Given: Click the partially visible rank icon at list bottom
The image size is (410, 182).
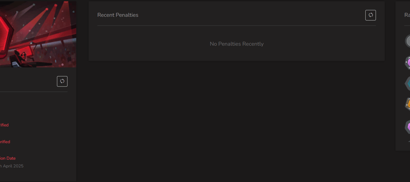Looking at the screenshot, I should coord(409,141).
